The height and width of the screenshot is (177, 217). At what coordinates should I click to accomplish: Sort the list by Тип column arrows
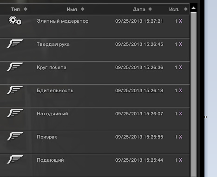click(x=26, y=9)
